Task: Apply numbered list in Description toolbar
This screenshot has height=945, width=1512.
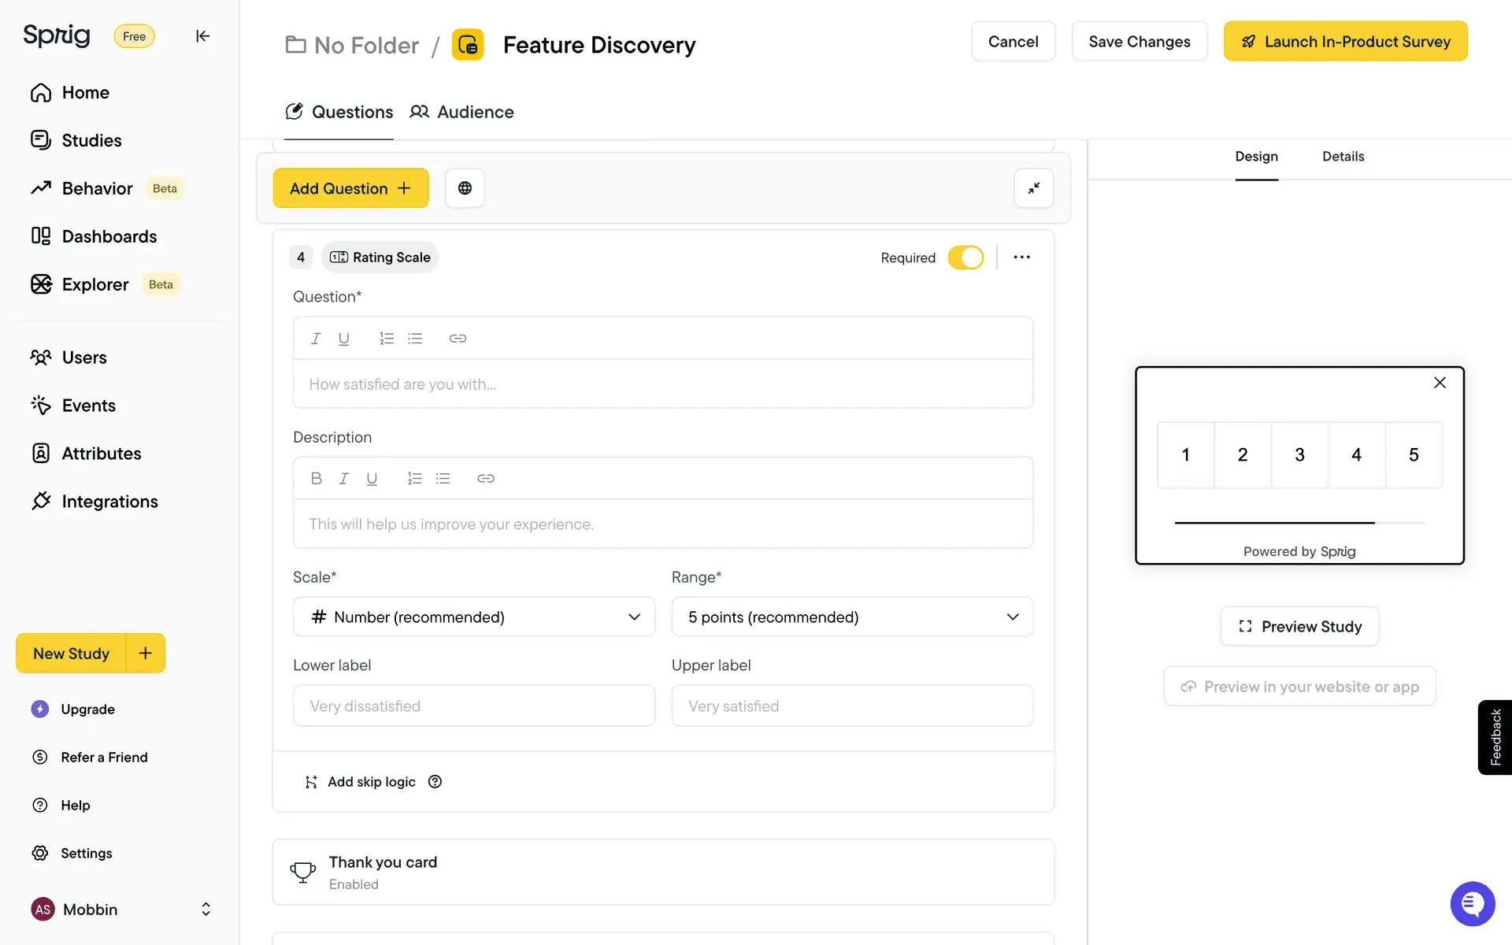Action: (414, 479)
